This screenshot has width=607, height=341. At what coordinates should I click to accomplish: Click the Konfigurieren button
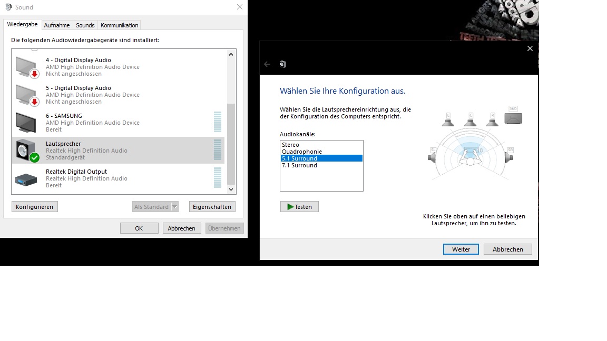click(34, 207)
